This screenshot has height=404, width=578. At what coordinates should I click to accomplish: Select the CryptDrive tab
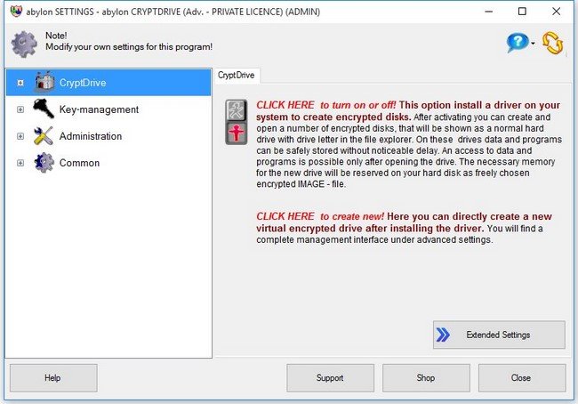tap(237, 76)
